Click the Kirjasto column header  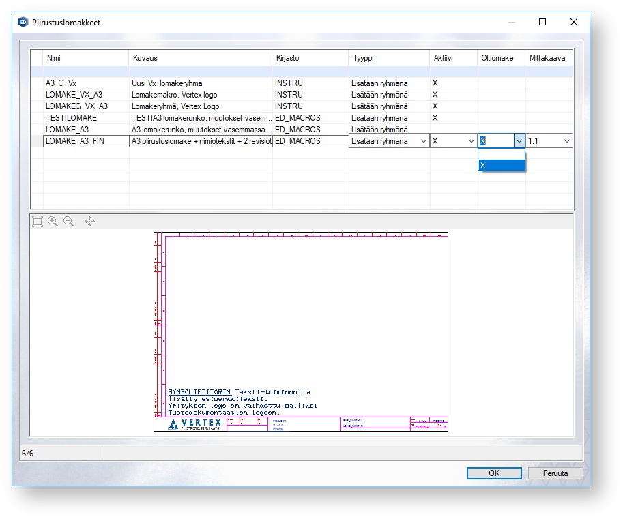310,59
